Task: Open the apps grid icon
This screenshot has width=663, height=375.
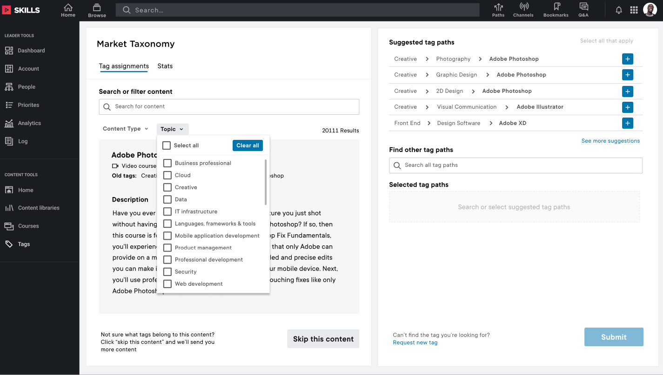Action: [x=634, y=10]
